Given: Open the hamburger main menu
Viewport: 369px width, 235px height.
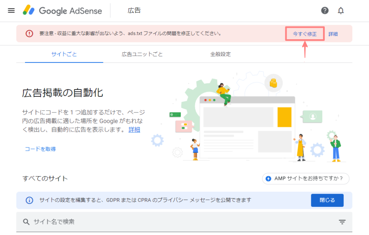Looking at the screenshot, I should pos(11,11).
